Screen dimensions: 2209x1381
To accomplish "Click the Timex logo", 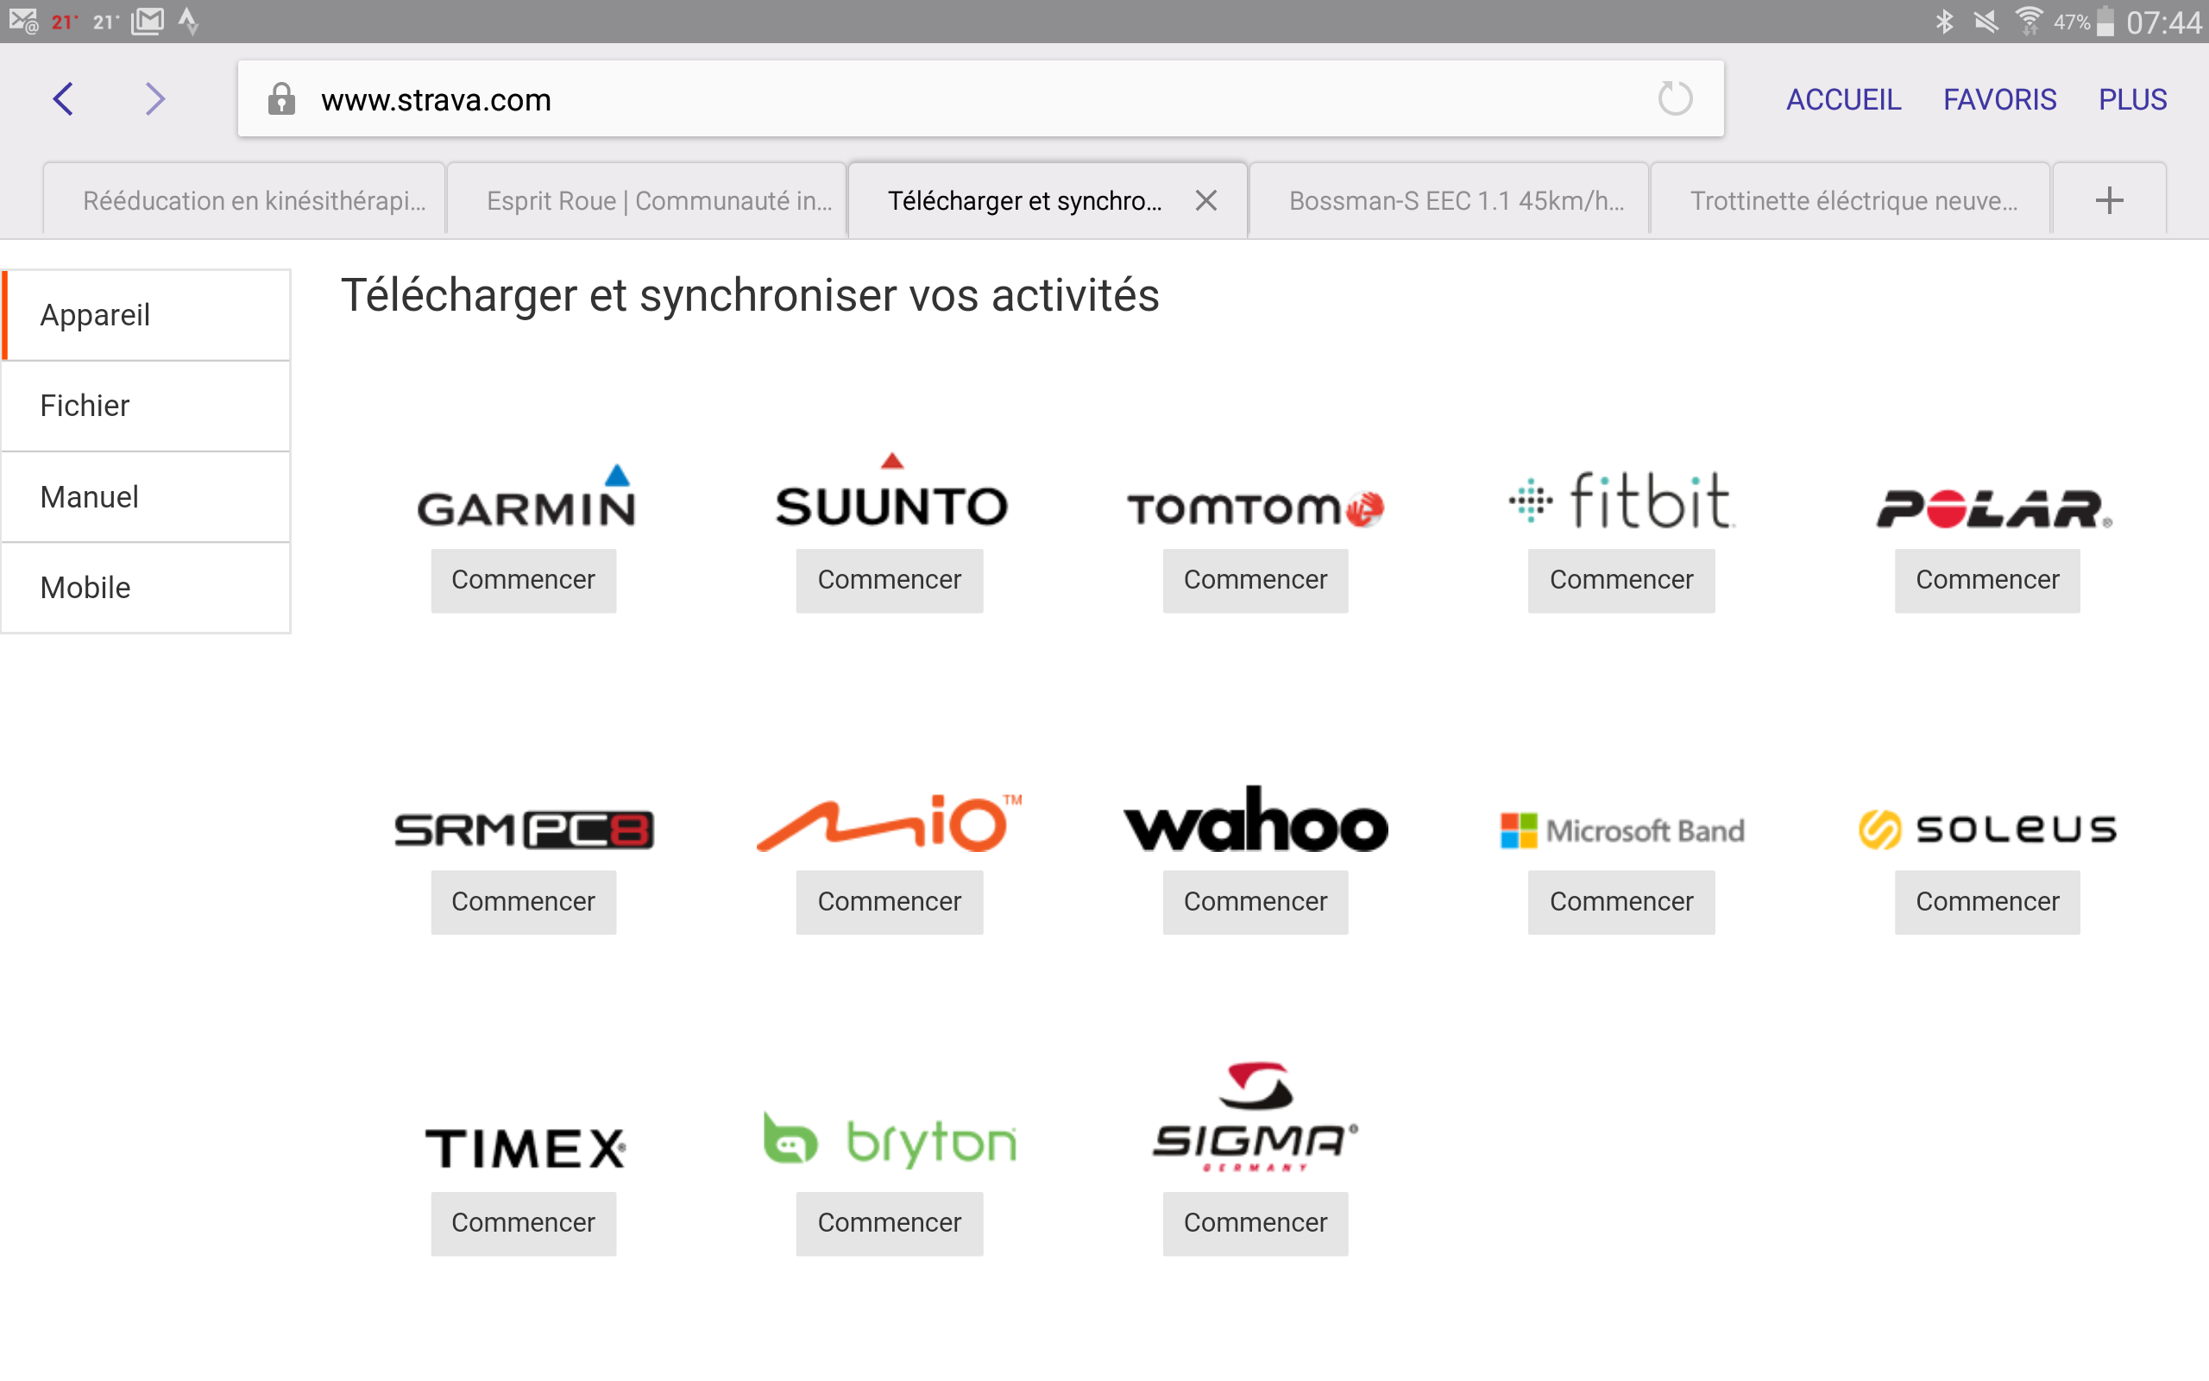I will coord(526,1148).
